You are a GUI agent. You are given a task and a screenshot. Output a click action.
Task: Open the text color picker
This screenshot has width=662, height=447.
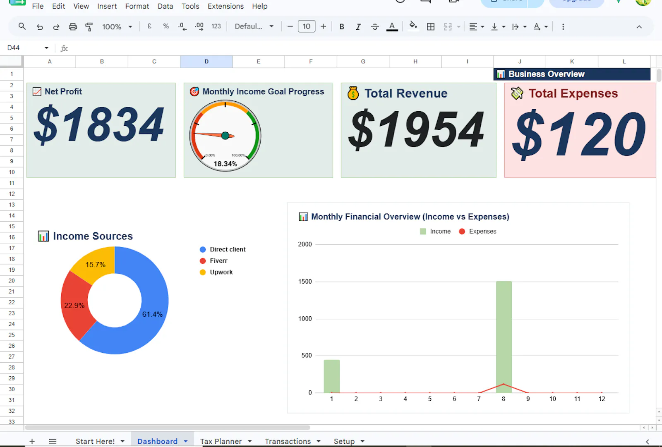pos(392,27)
